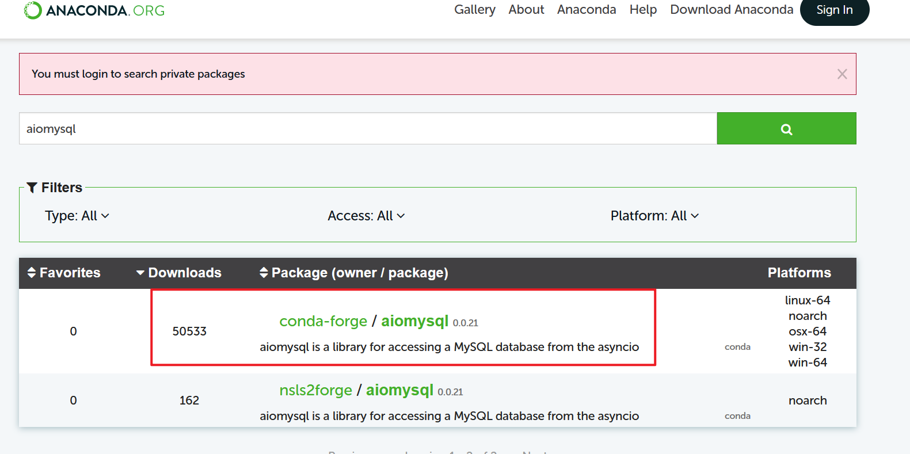Click conda type label in nsls2forge row
This screenshot has height=454, width=910.
737,416
